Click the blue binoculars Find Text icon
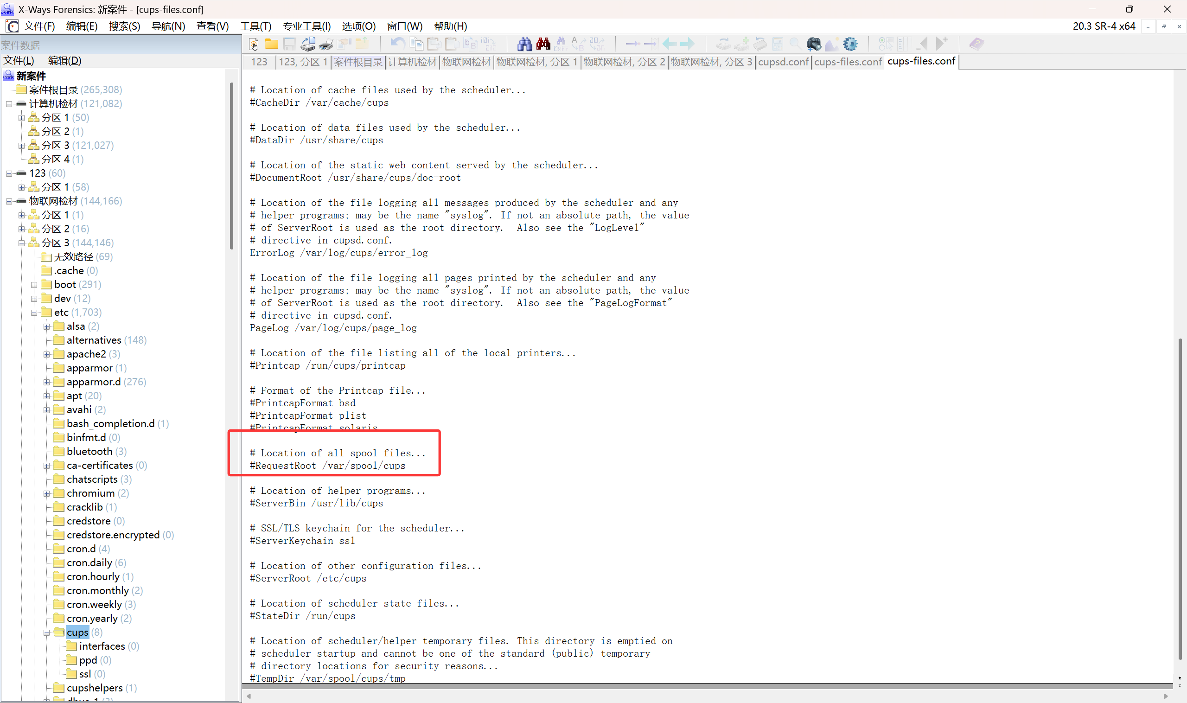 coord(524,44)
